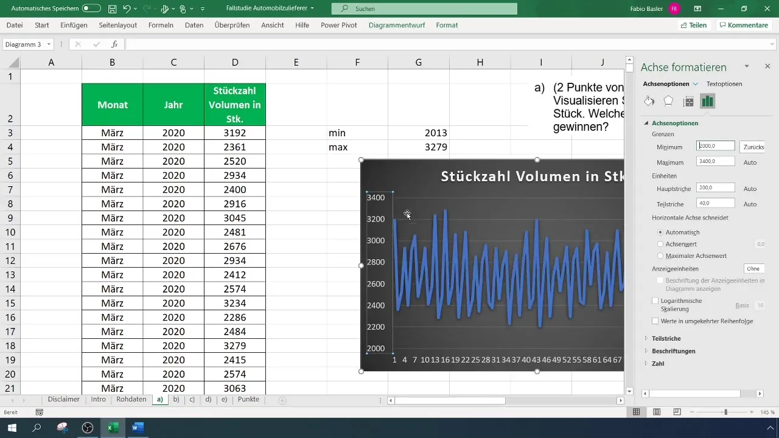Click the macro recording status bar icon
This screenshot has width=779, height=438.
40,412
